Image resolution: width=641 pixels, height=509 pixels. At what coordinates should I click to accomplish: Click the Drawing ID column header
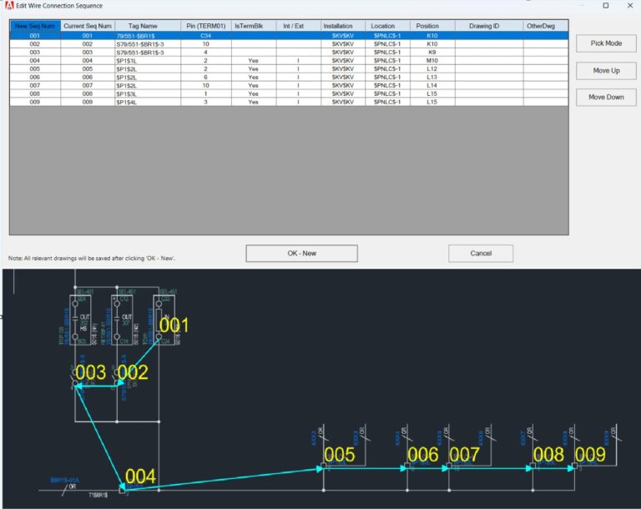[484, 26]
